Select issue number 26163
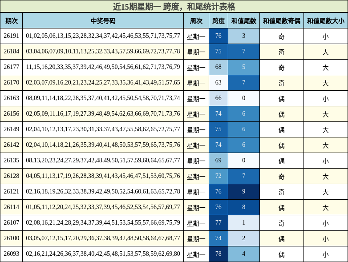This screenshot has height=262, width=348. pyautogui.click(x=11, y=98)
